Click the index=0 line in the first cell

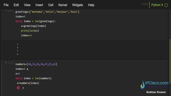20,17
